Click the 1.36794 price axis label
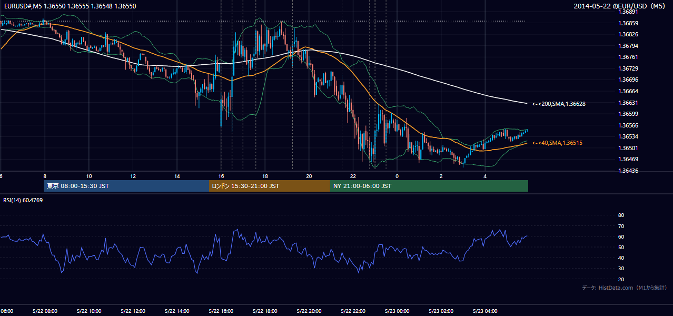673x316 pixels. tap(628, 46)
